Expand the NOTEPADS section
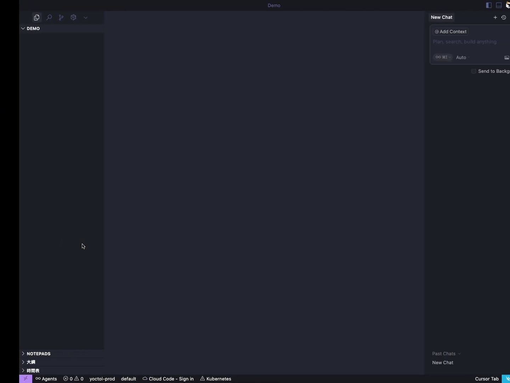This screenshot has height=383, width=510. tap(38, 354)
